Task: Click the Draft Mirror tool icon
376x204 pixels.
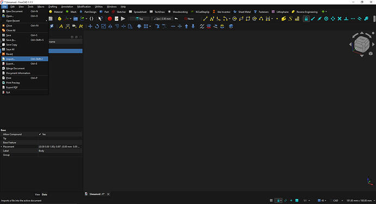Action: click(x=110, y=26)
